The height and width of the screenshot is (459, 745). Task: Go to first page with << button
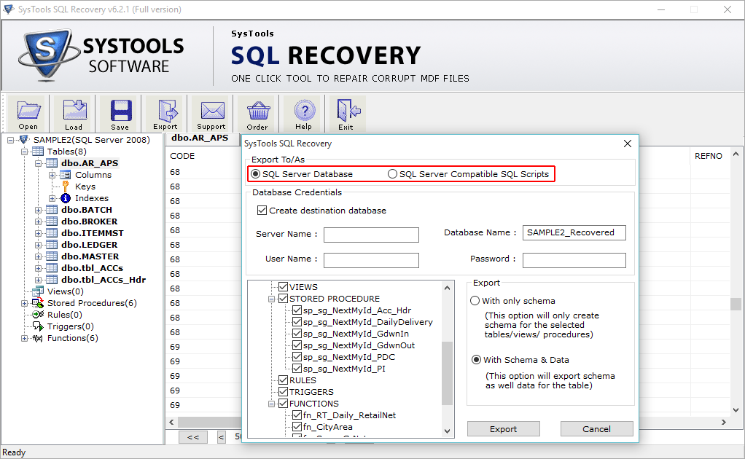tap(193, 437)
